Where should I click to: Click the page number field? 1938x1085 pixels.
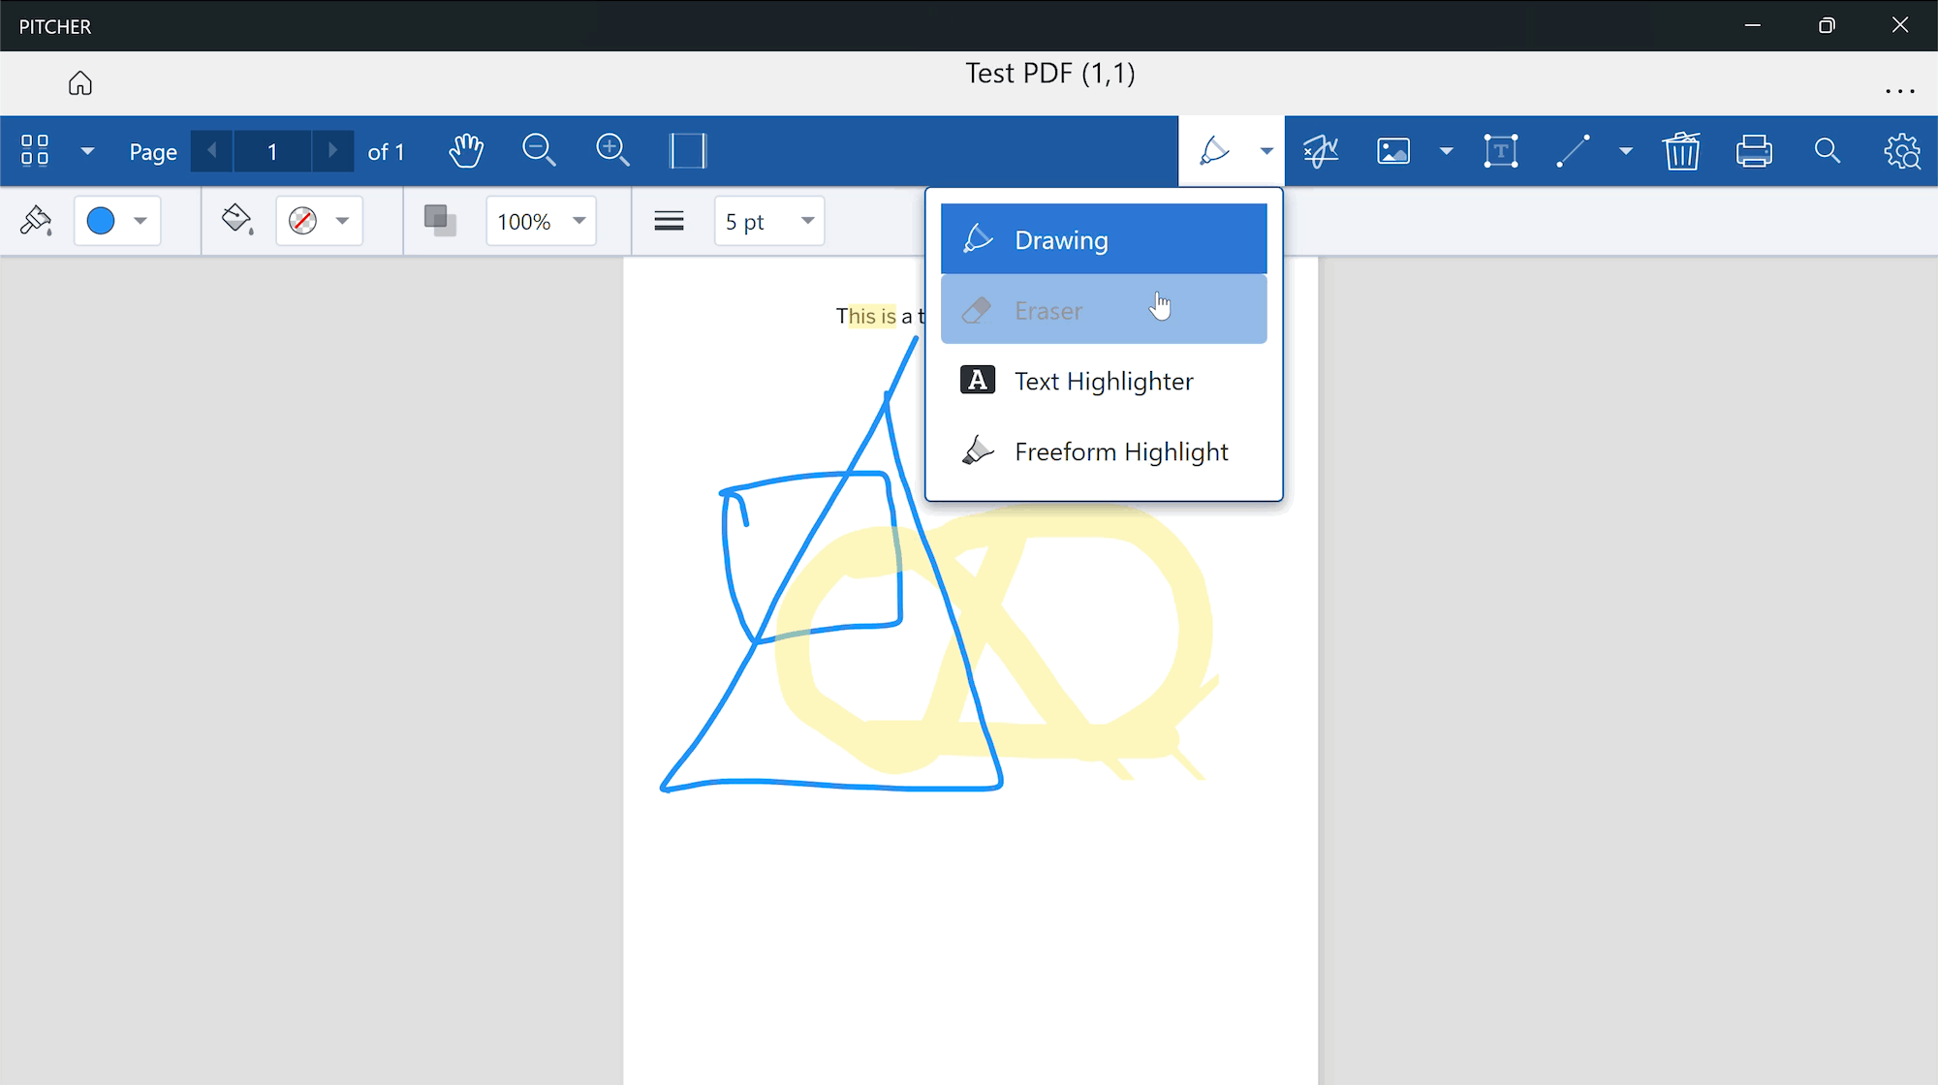pyautogui.click(x=272, y=151)
